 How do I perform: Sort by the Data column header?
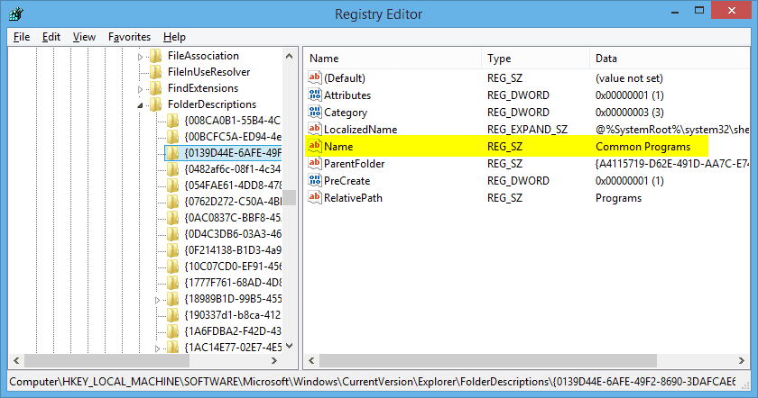tap(670, 59)
